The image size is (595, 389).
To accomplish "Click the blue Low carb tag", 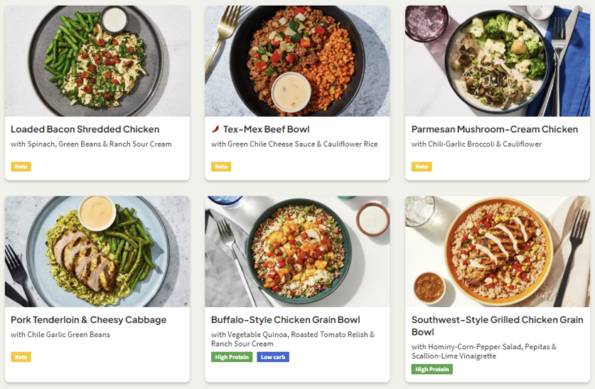I will point(273,357).
